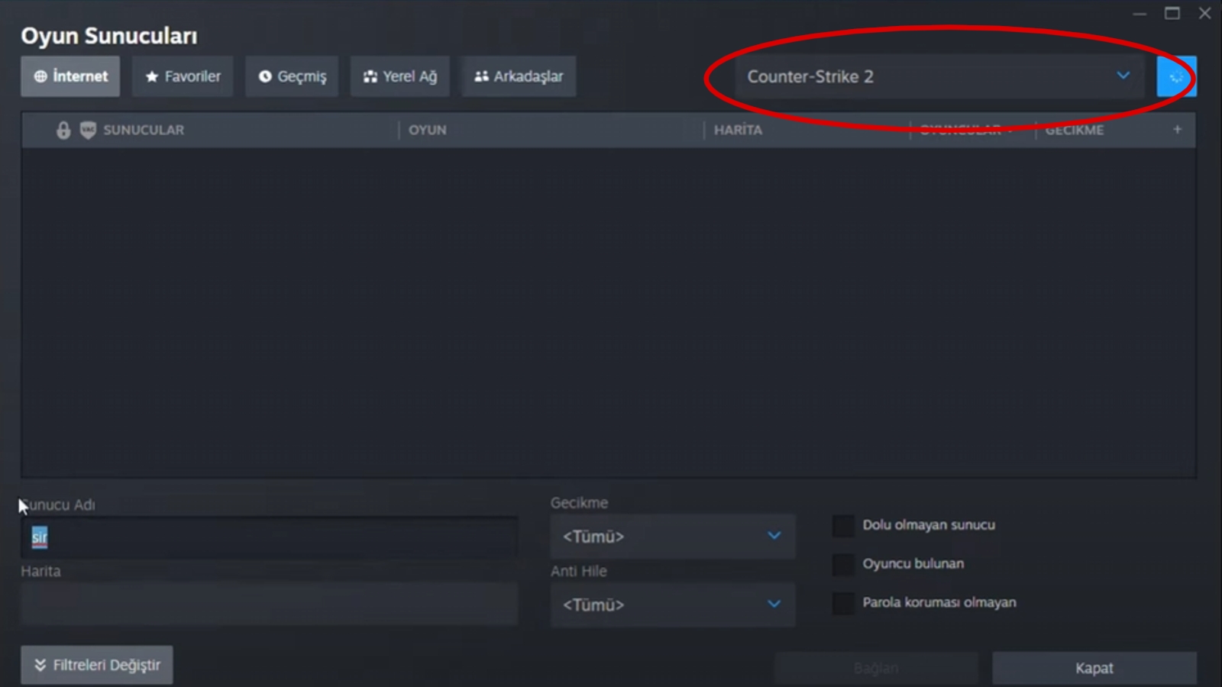The height and width of the screenshot is (687, 1222).
Task: Click the VAC shield column icon
Action: pyautogui.click(x=88, y=131)
